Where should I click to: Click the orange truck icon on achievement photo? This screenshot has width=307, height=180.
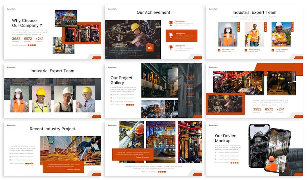tap(149, 48)
